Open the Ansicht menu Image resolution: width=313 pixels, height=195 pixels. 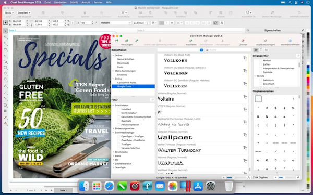[x=86, y=2]
